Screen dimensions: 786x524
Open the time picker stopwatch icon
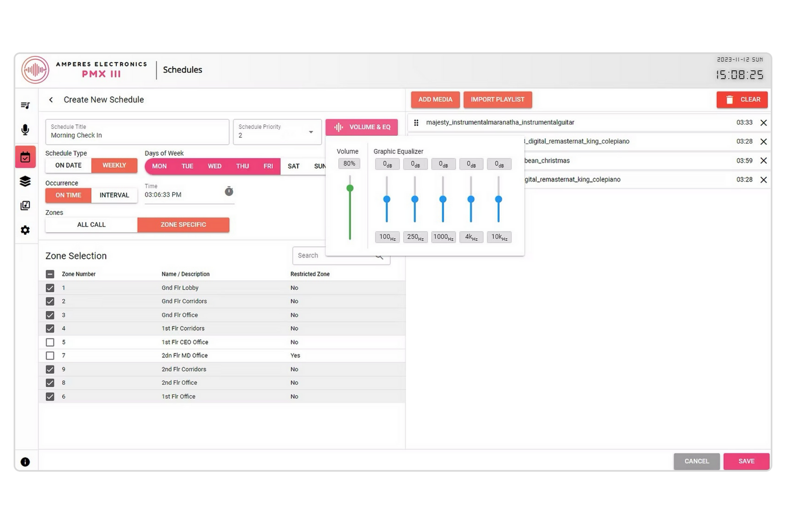point(229,191)
